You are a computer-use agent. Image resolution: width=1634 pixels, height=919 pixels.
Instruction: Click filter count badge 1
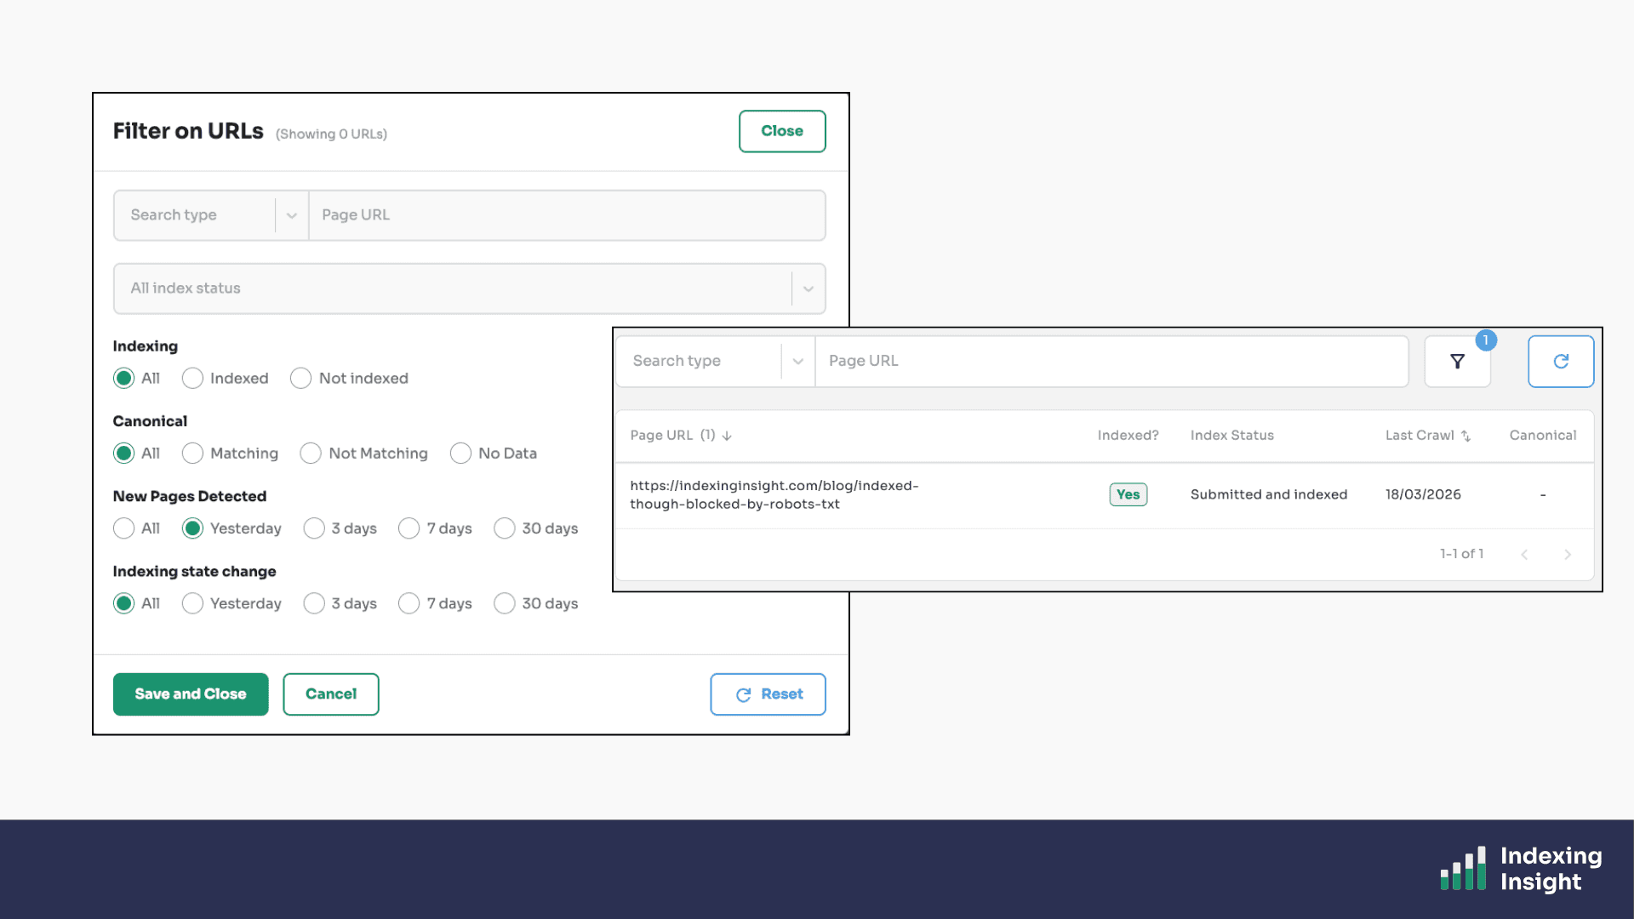[1486, 340]
